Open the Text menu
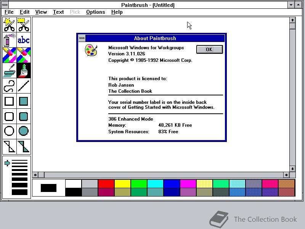 click(x=58, y=12)
